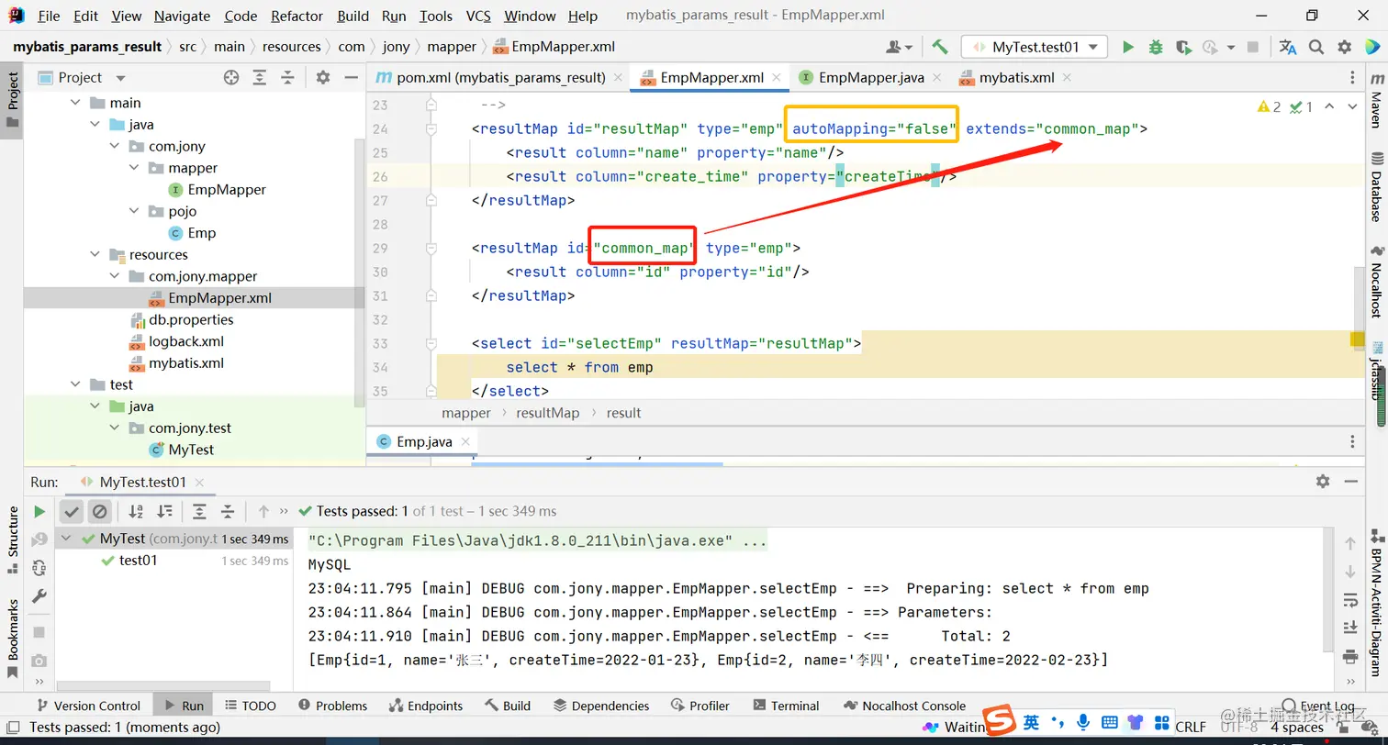Toggle auto-test in the Run panel sidebar
This screenshot has width=1388, height=745.
39,567
